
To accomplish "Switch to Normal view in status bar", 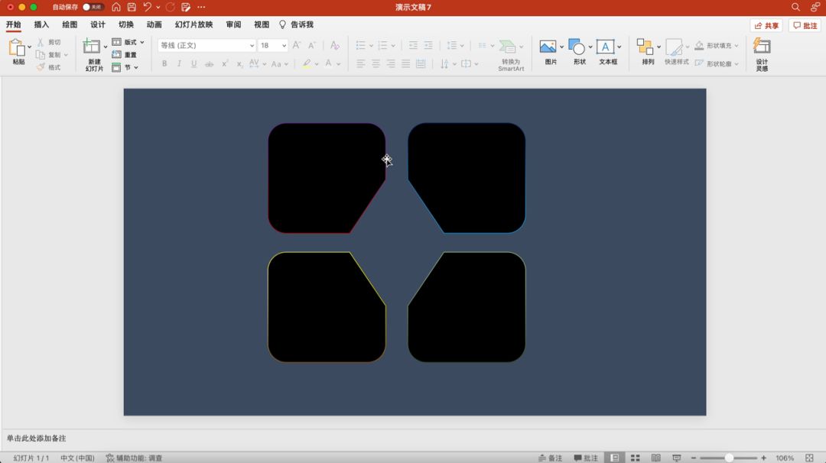I will (x=614, y=458).
